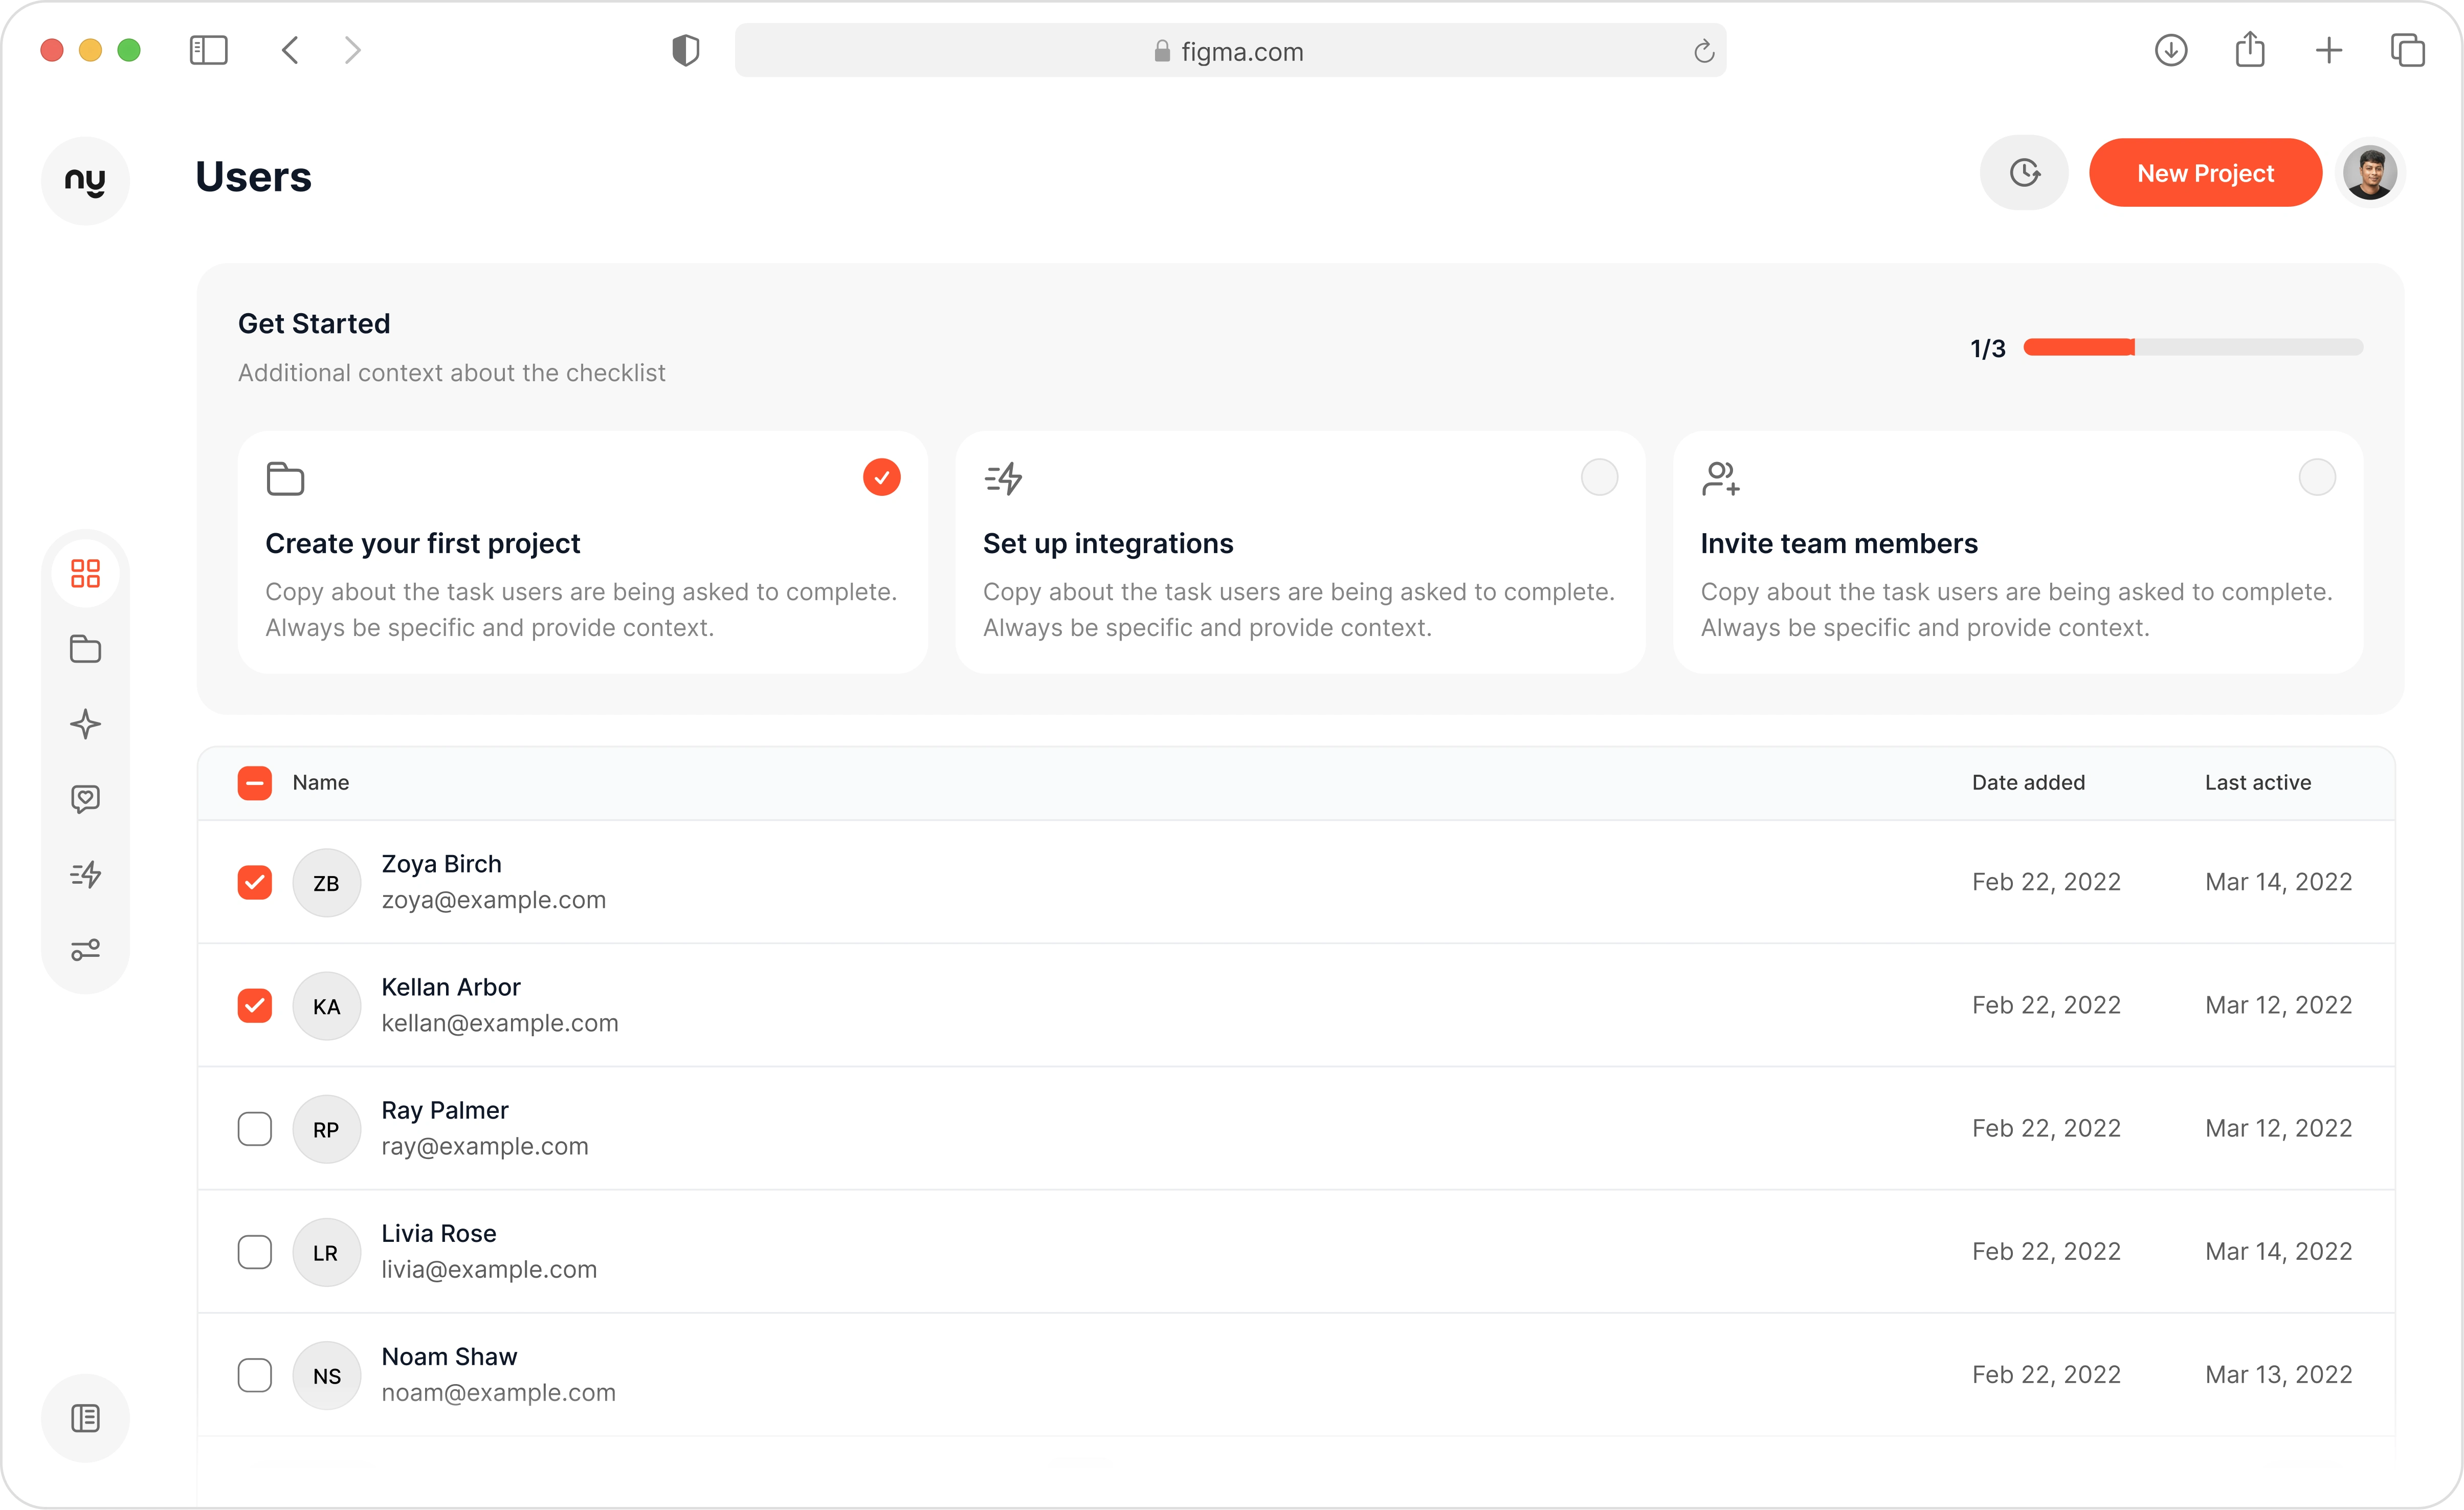Mark Set up integrations as complete
The height and width of the screenshot is (1510, 2464).
[x=1599, y=477]
